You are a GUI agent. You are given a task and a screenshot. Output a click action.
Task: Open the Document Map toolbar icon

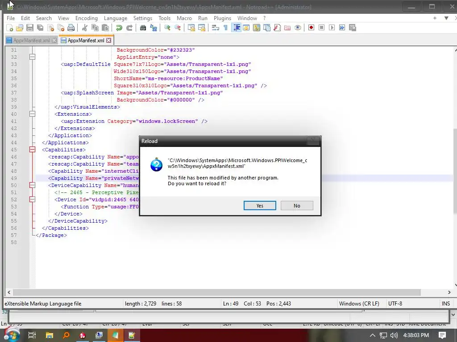tap(257, 28)
